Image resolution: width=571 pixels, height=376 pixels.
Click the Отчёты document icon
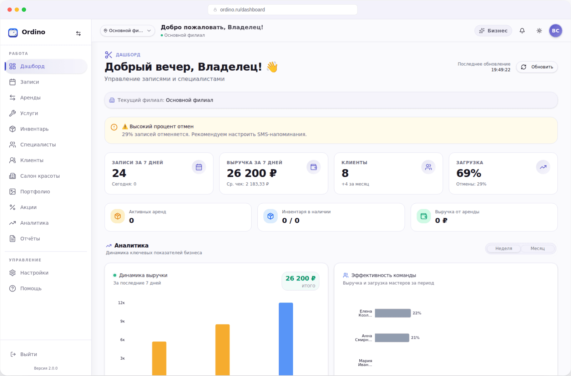click(12, 239)
